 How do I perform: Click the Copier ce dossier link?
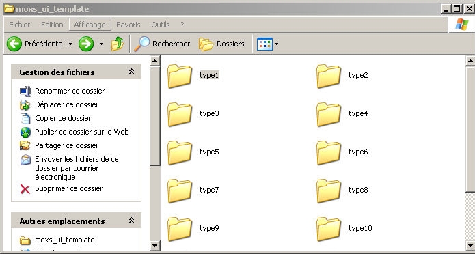(x=63, y=118)
